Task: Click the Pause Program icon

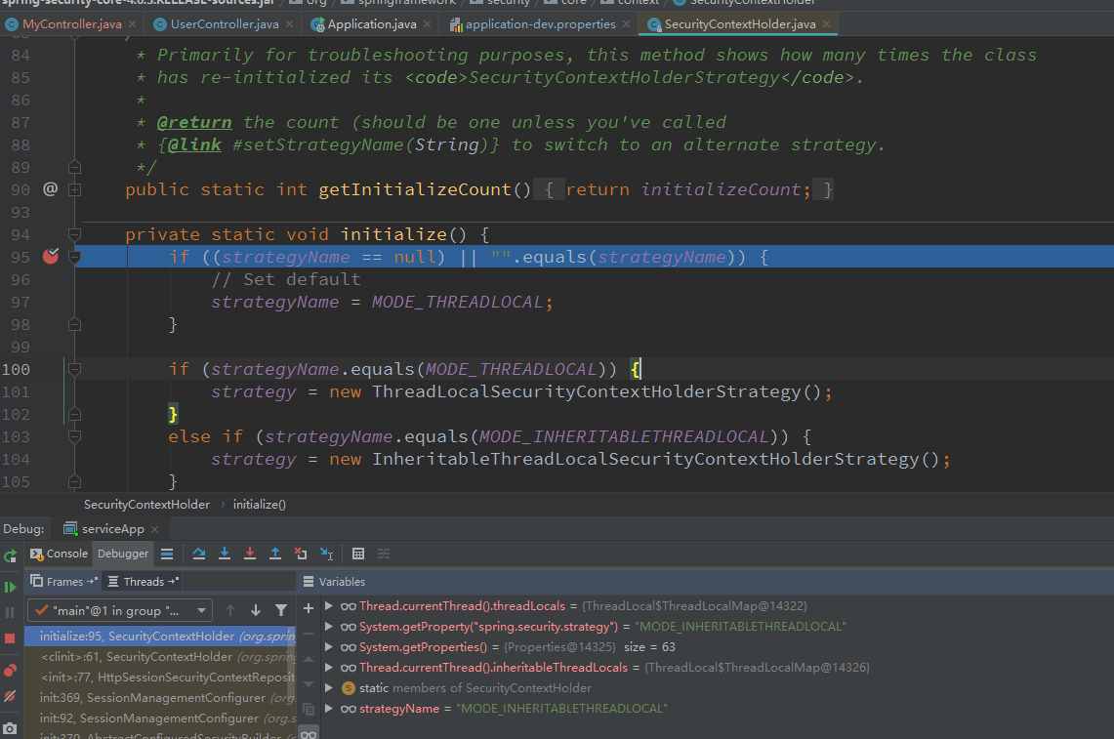Action: [10, 612]
